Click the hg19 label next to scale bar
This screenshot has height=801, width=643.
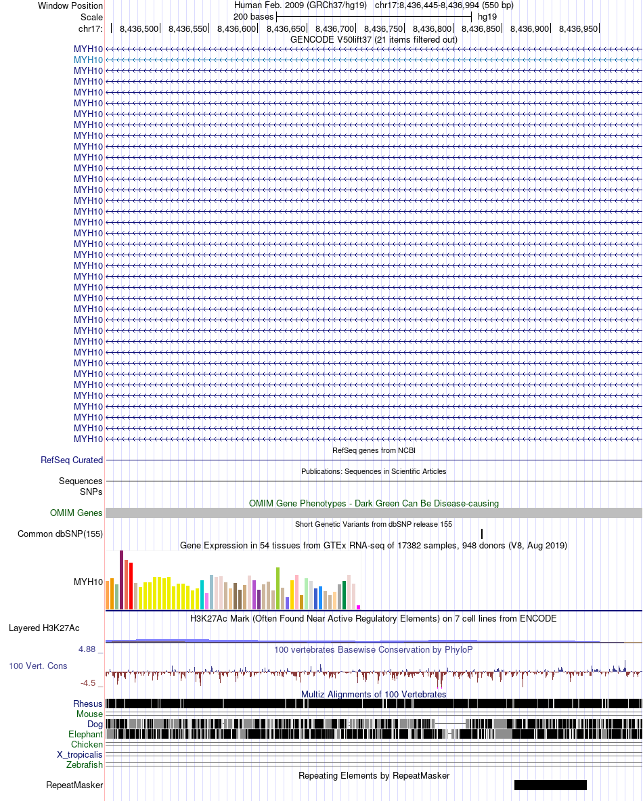point(487,17)
